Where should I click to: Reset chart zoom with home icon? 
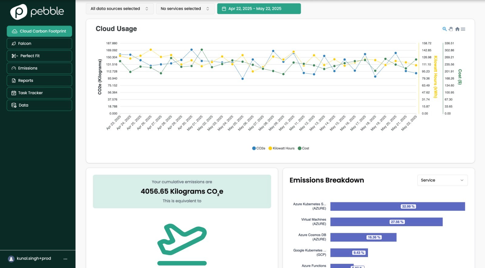coord(457,29)
